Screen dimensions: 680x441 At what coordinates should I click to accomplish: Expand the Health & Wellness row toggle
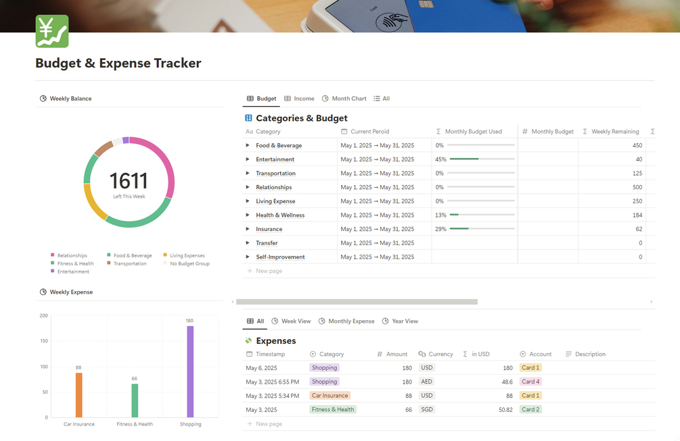click(248, 215)
